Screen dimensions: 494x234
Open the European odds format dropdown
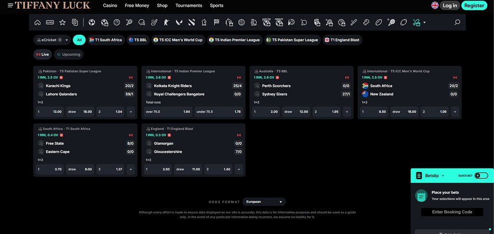click(264, 202)
